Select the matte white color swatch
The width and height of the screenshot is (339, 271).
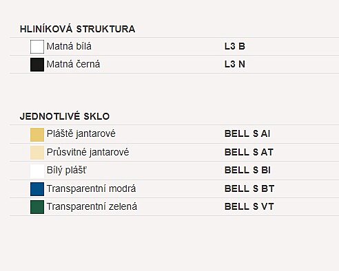(x=37, y=47)
